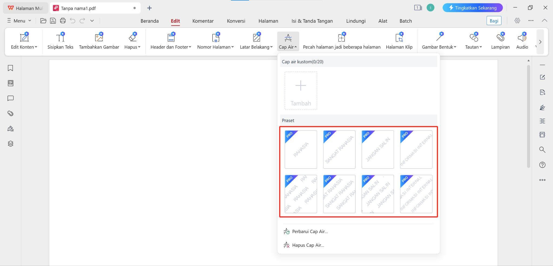Switch to the Konversi ribbon tab
Image resolution: width=553 pixels, height=266 pixels.
(236, 21)
